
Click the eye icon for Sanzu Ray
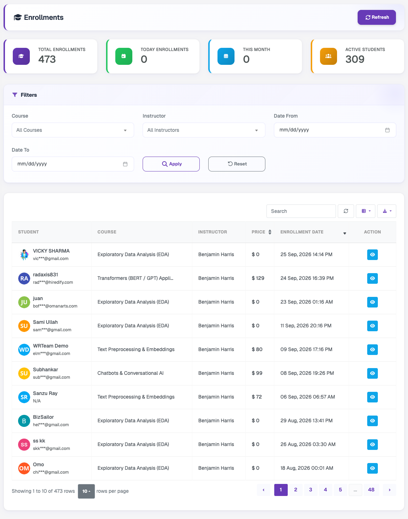[373, 397]
